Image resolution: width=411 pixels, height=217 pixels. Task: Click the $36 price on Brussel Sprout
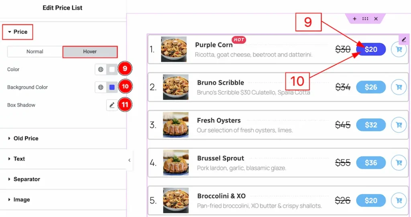coord(371,162)
